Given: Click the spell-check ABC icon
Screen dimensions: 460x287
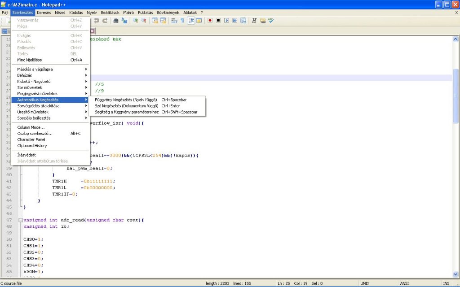Looking at the screenshot, I should tap(271, 21).
